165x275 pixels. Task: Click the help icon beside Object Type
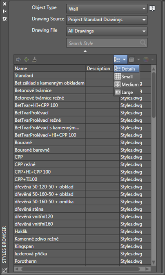click(x=152, y=9)
